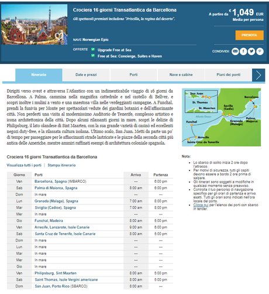Open the Date e prezzi tab

coord(86,75)
